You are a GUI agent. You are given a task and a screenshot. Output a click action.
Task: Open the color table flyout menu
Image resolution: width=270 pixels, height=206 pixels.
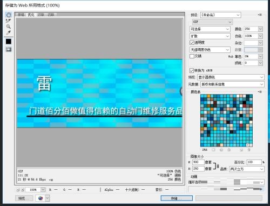tap(260, 92)
